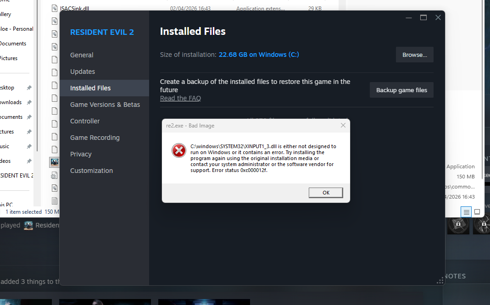
Task: Open This PC in Explorer sidebar
Action: [6, 205]
